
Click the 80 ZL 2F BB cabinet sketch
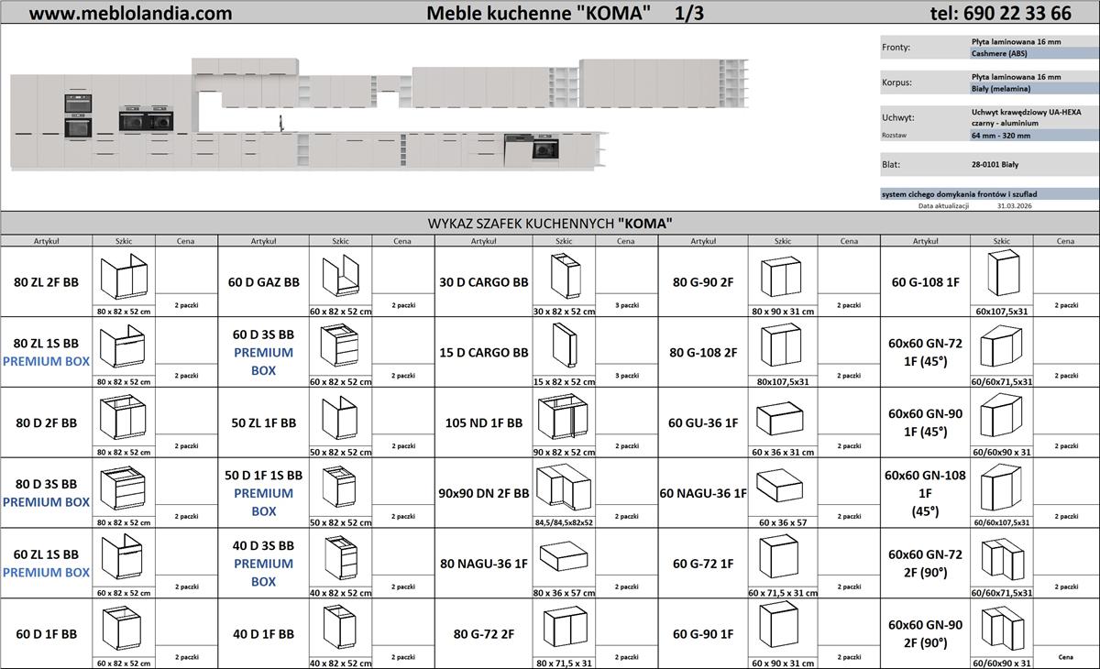click(123, 278)
